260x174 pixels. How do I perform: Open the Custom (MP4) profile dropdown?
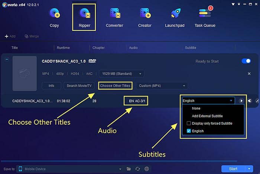(162, 86)
